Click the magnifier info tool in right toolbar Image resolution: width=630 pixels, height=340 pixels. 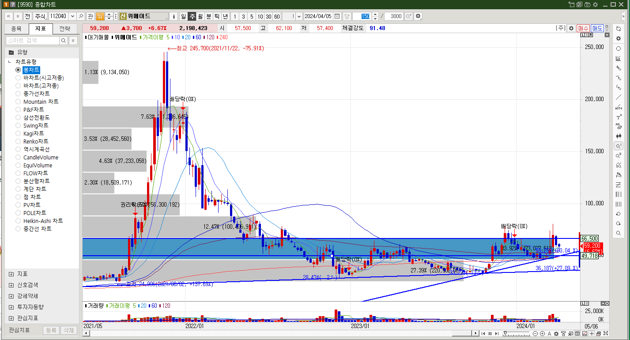point(619,146)
